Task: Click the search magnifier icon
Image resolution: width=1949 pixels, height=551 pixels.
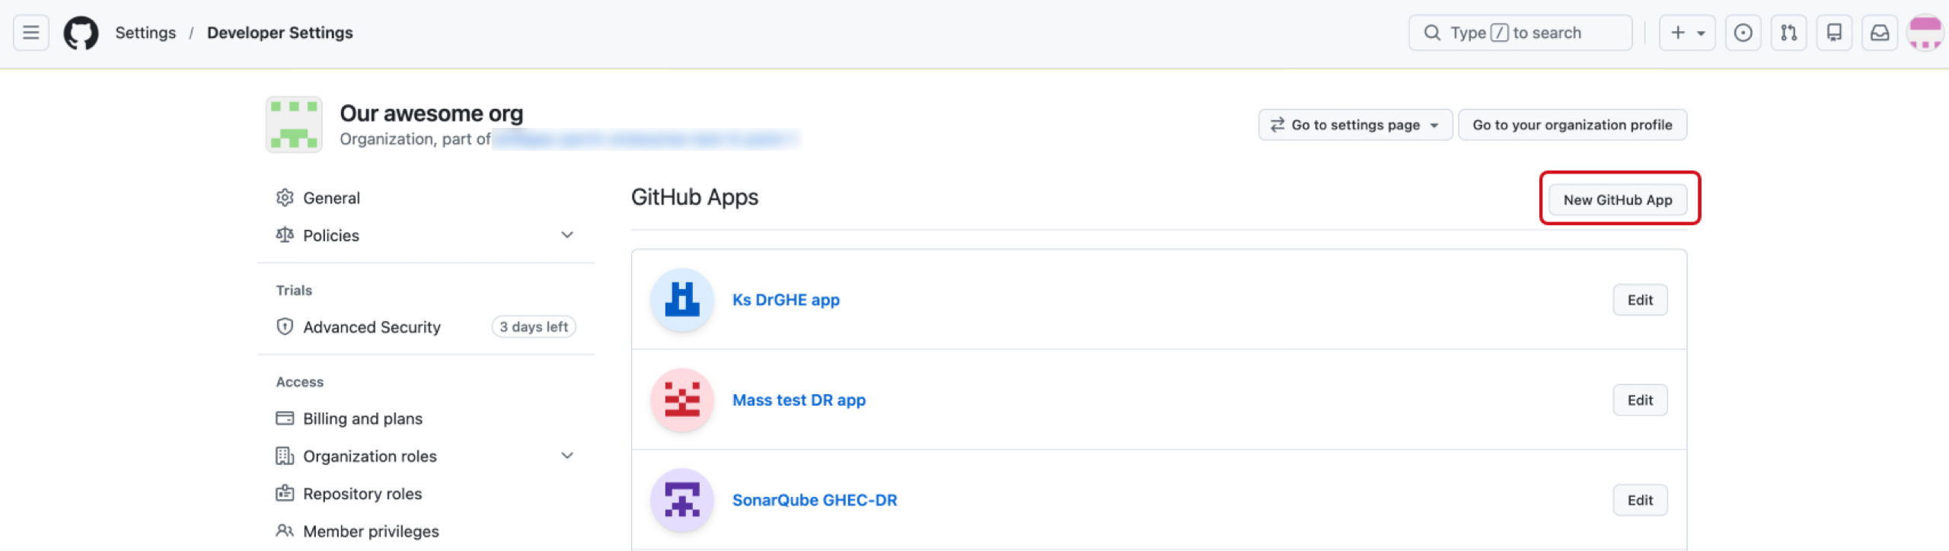Action: [x=1432, y=33]
